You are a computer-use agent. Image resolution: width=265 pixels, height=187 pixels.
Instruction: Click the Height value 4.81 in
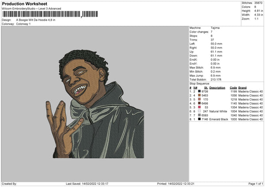pos(258,11)
